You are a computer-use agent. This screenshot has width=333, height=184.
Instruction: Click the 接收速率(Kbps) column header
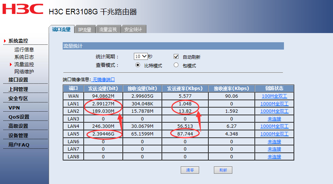pos(232,89)
